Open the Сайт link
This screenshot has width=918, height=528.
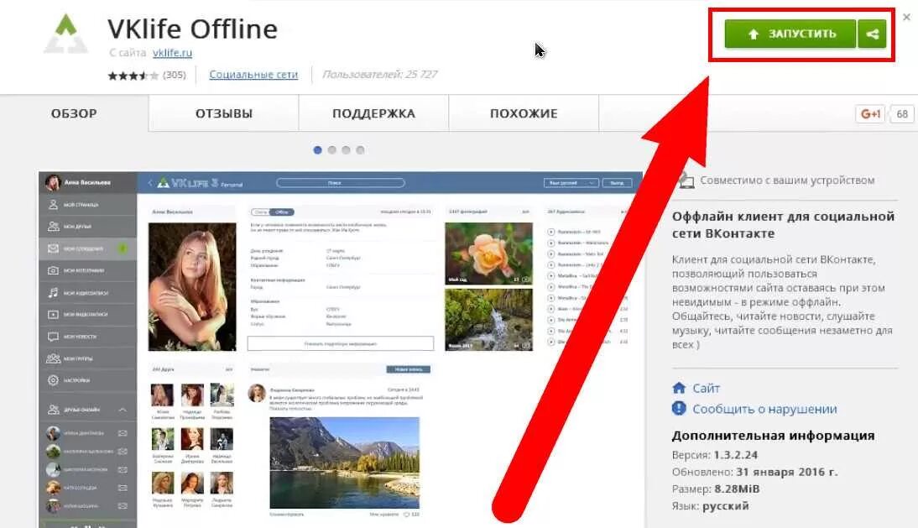click(x=706, y=388)
